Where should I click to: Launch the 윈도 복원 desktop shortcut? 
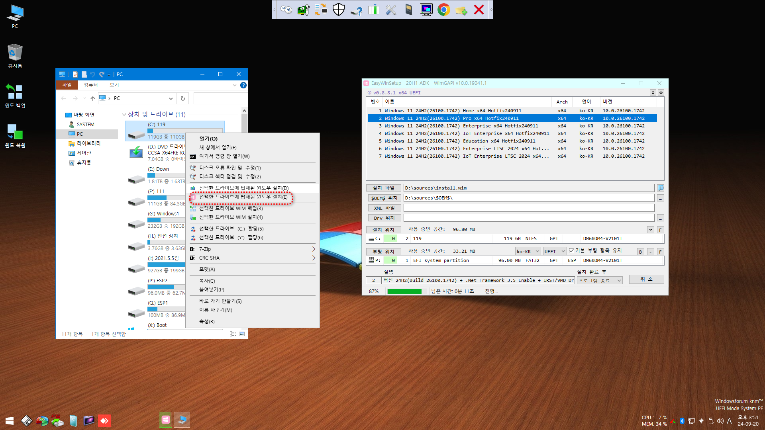pyautogui.click(x=15, y=136)
